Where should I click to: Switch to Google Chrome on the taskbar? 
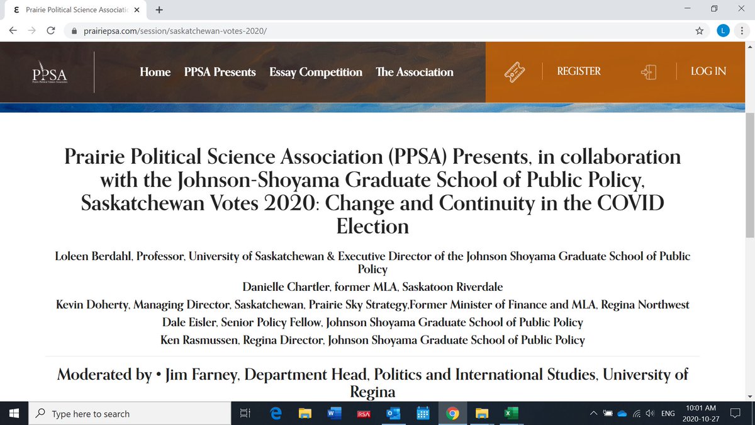[452, 414]
